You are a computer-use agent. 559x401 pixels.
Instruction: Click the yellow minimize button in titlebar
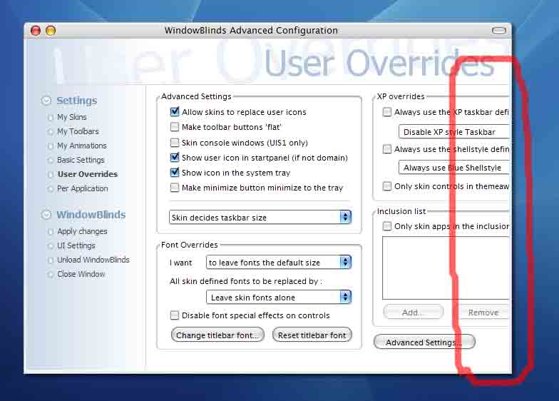pyautogui.click(x=51, y=31)
